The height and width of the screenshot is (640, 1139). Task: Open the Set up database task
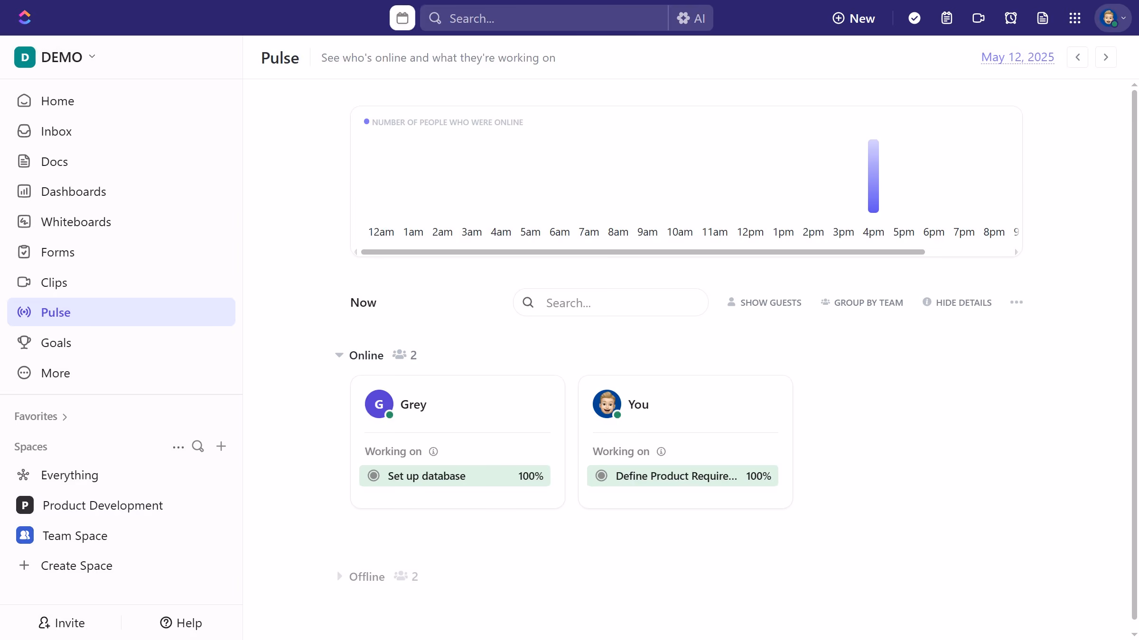[455, 475]
